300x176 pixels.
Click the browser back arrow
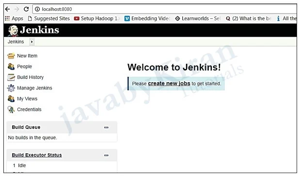coord(7,9)
